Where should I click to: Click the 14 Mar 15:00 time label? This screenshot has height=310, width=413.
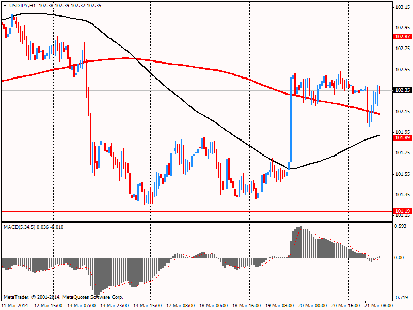(148, 306)
